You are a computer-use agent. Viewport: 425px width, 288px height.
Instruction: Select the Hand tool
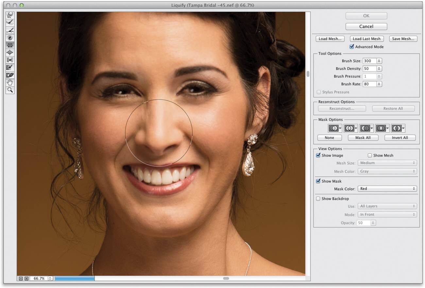pyautogui.click(x=10, y=83)
